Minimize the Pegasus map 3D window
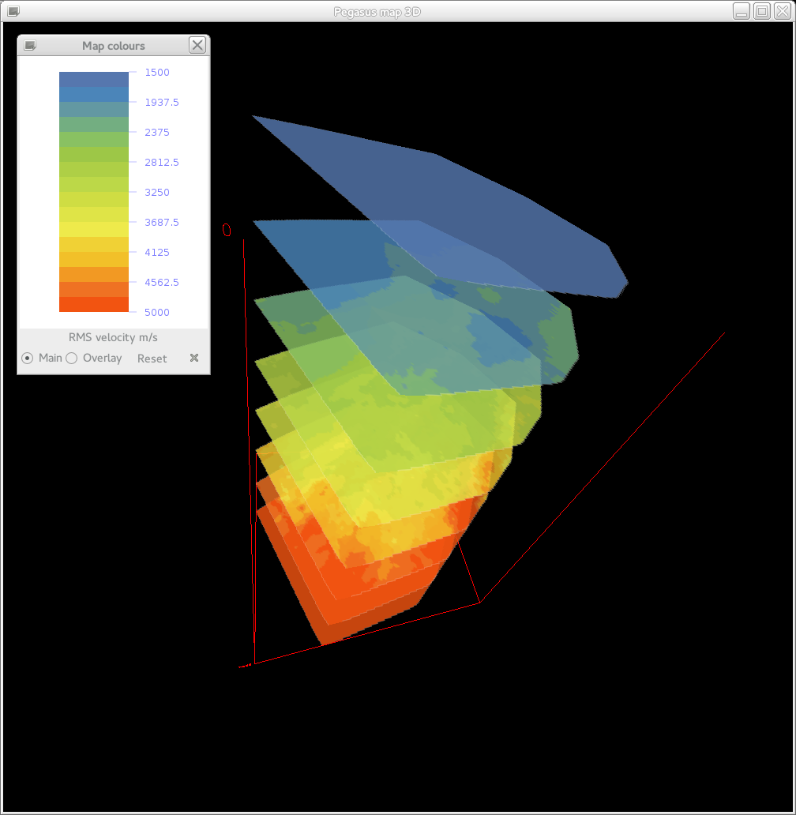The width and height of the screenshot is (796, 815). pos(742,11)
